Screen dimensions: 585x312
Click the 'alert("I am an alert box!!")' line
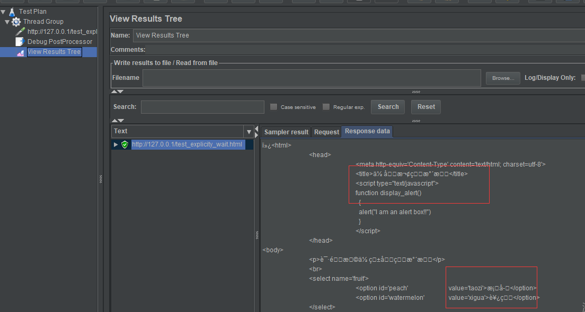[395, 212]
